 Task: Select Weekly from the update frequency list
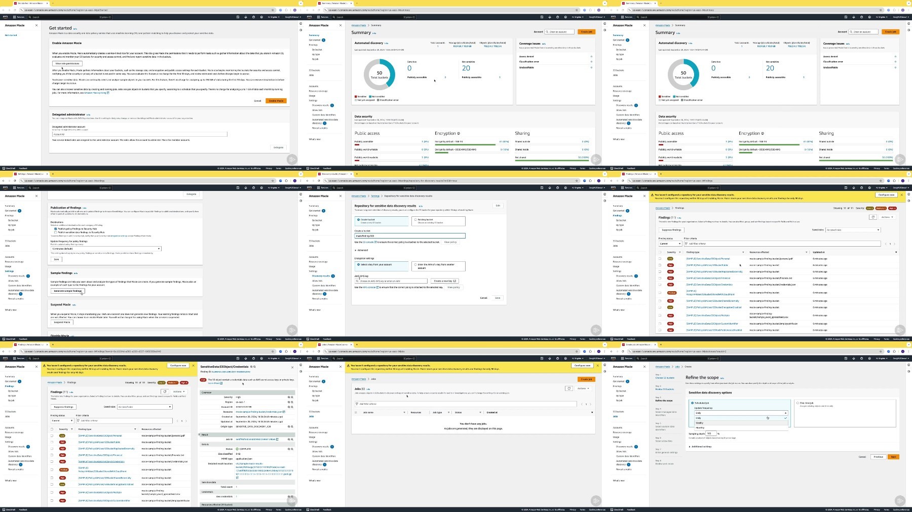[741, 423]
